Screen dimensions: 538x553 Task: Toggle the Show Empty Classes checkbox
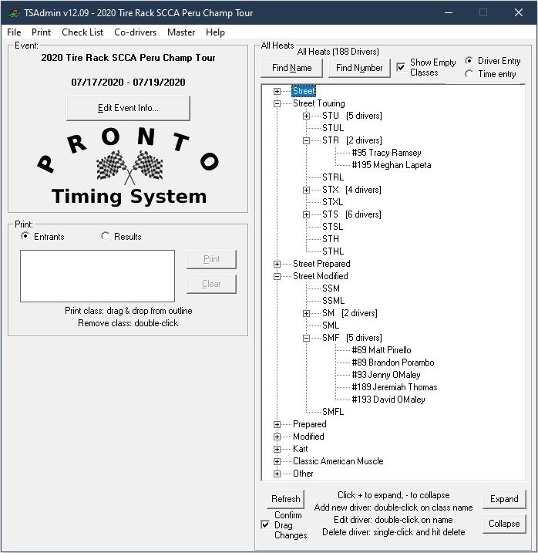401,67
